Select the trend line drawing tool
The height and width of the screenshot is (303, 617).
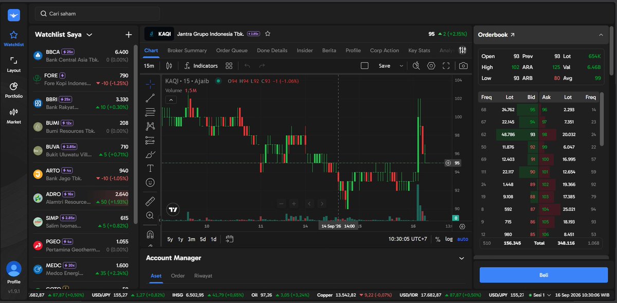click(x=150, y=98)
